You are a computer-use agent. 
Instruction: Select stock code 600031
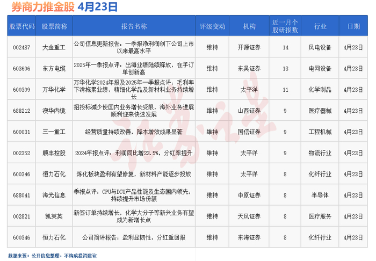click(x=21, y=132)
